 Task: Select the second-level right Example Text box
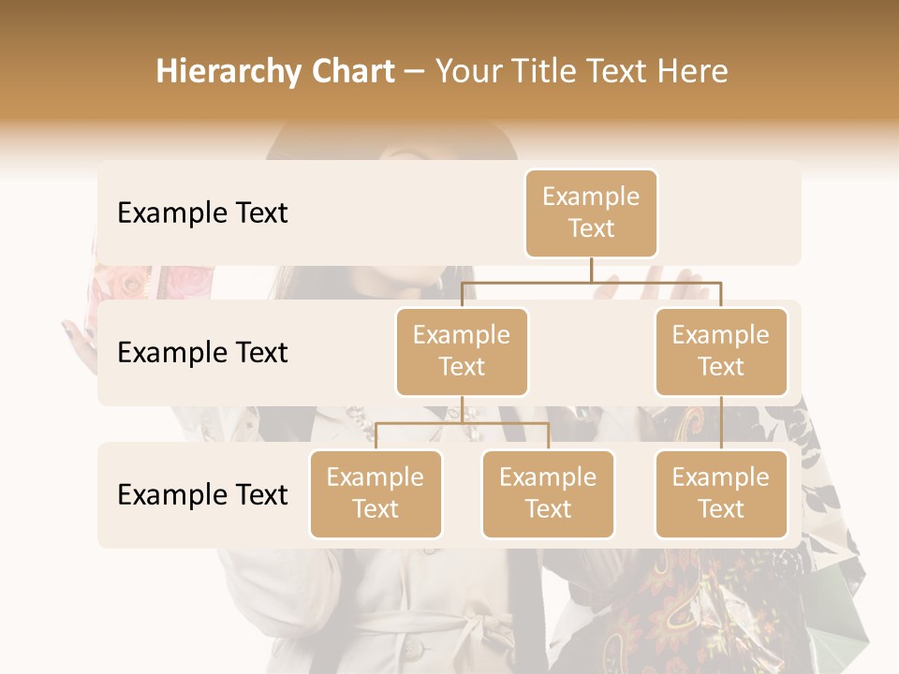[721, 352]
